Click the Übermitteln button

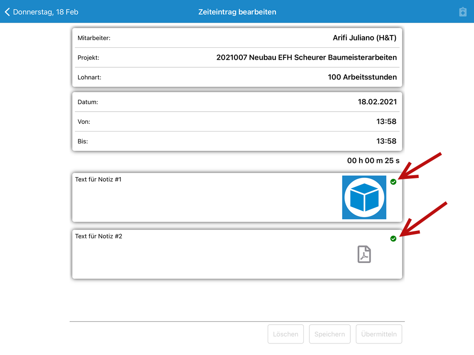pos(379,334)
